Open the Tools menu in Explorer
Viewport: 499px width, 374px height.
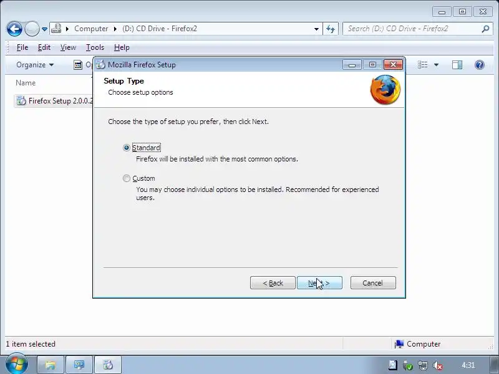point(95,47)
